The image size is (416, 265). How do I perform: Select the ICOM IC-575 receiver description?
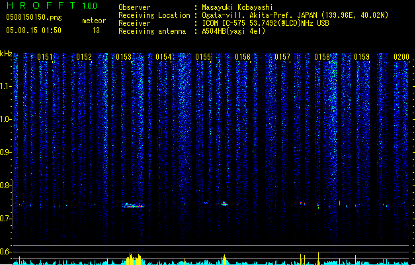[265, 23]
